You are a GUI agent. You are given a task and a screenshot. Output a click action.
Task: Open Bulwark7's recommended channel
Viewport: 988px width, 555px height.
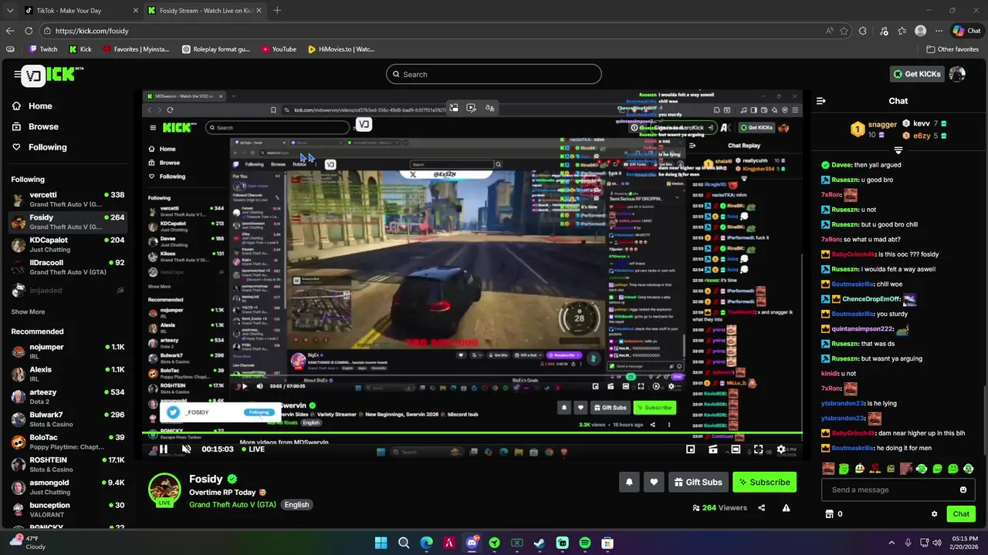pyautogui.click(x=67, y=419)
